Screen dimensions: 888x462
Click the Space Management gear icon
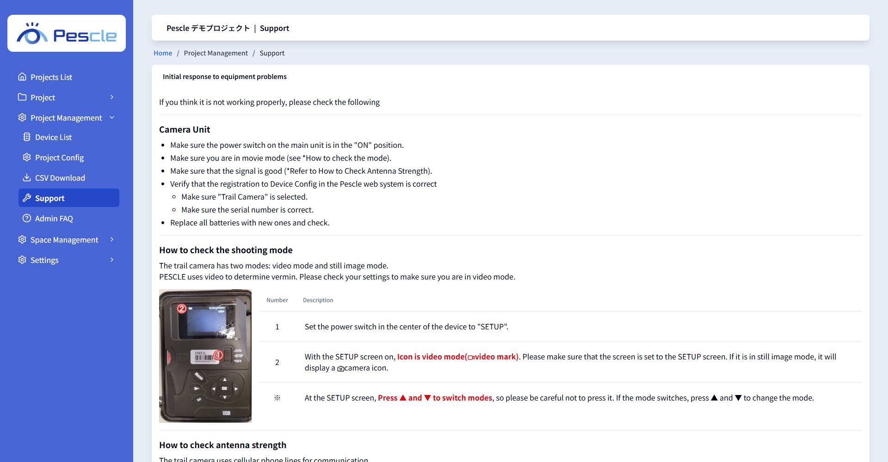(22, 239)
